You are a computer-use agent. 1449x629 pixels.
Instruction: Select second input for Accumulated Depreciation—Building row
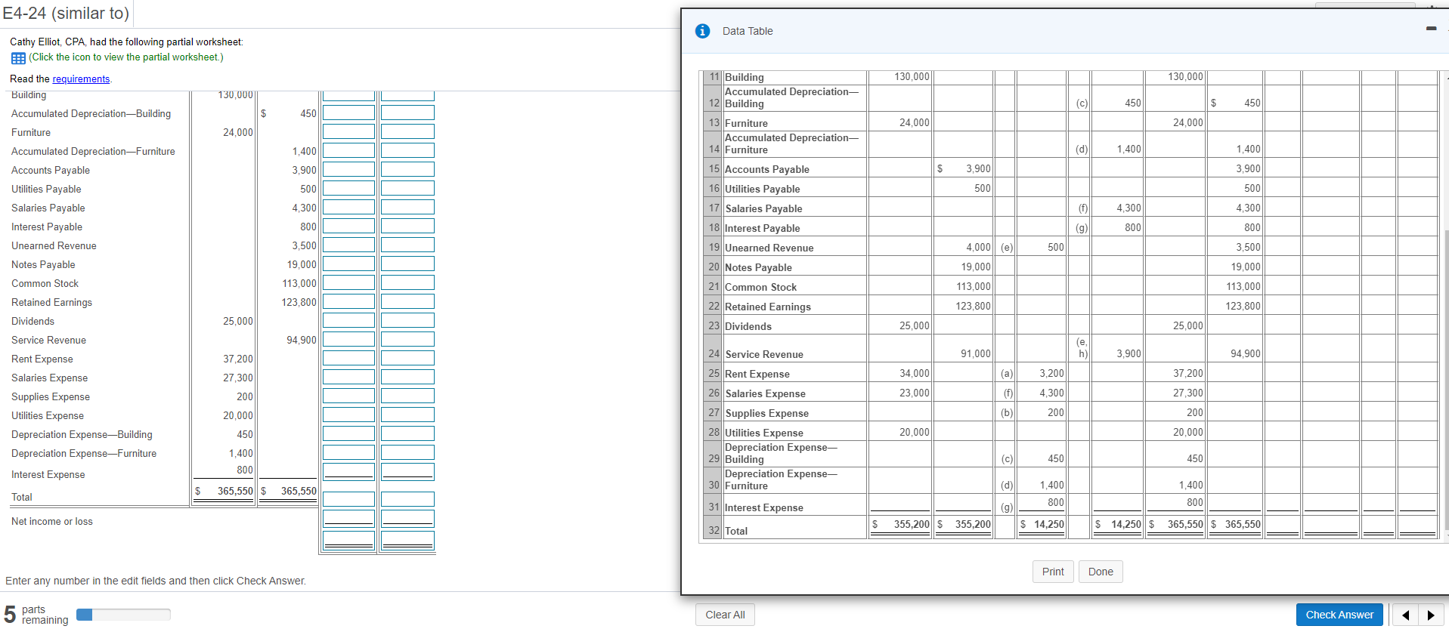point(407,113)
